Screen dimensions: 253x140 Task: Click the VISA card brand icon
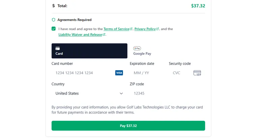coord(119,73)
